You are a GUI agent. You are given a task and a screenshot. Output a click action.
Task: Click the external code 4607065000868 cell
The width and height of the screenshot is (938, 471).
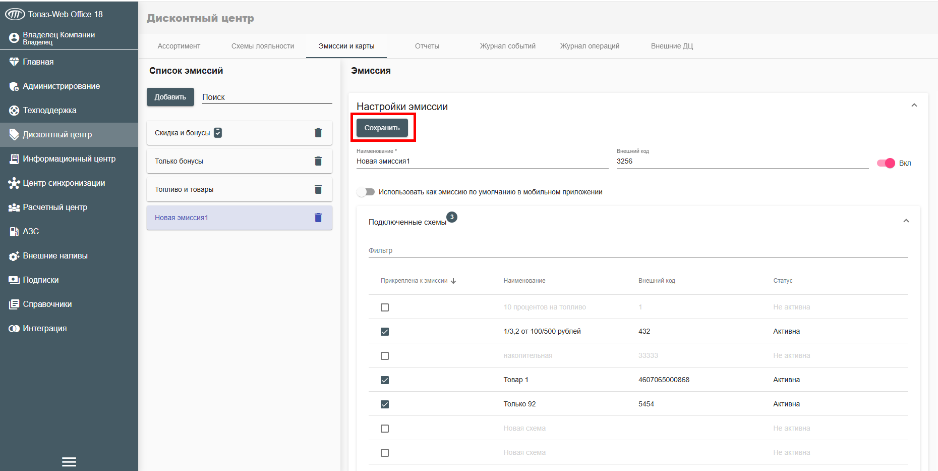coord(664,380)
